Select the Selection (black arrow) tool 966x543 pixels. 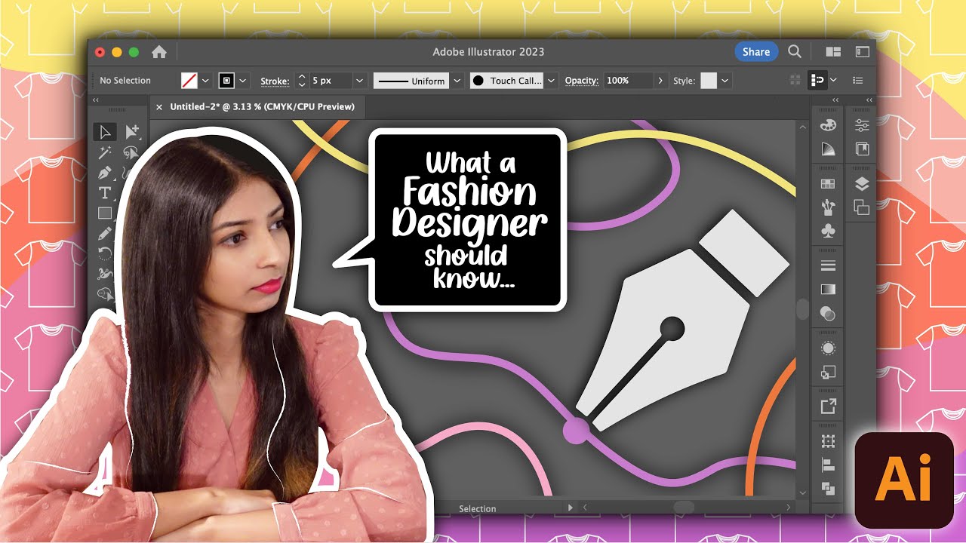[105, 133]
